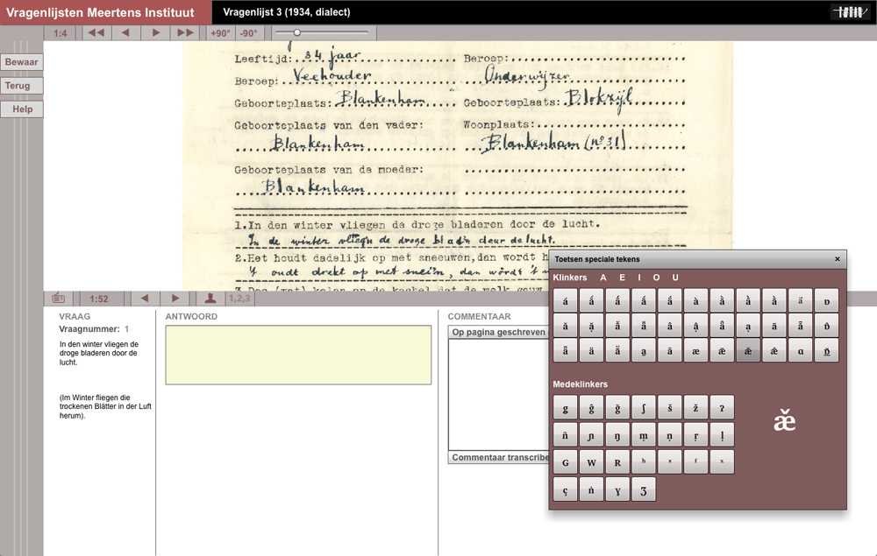Go to the previous question with the left arrow
Image resolution: width=877 pixels, height=556 pixels.
145,299
